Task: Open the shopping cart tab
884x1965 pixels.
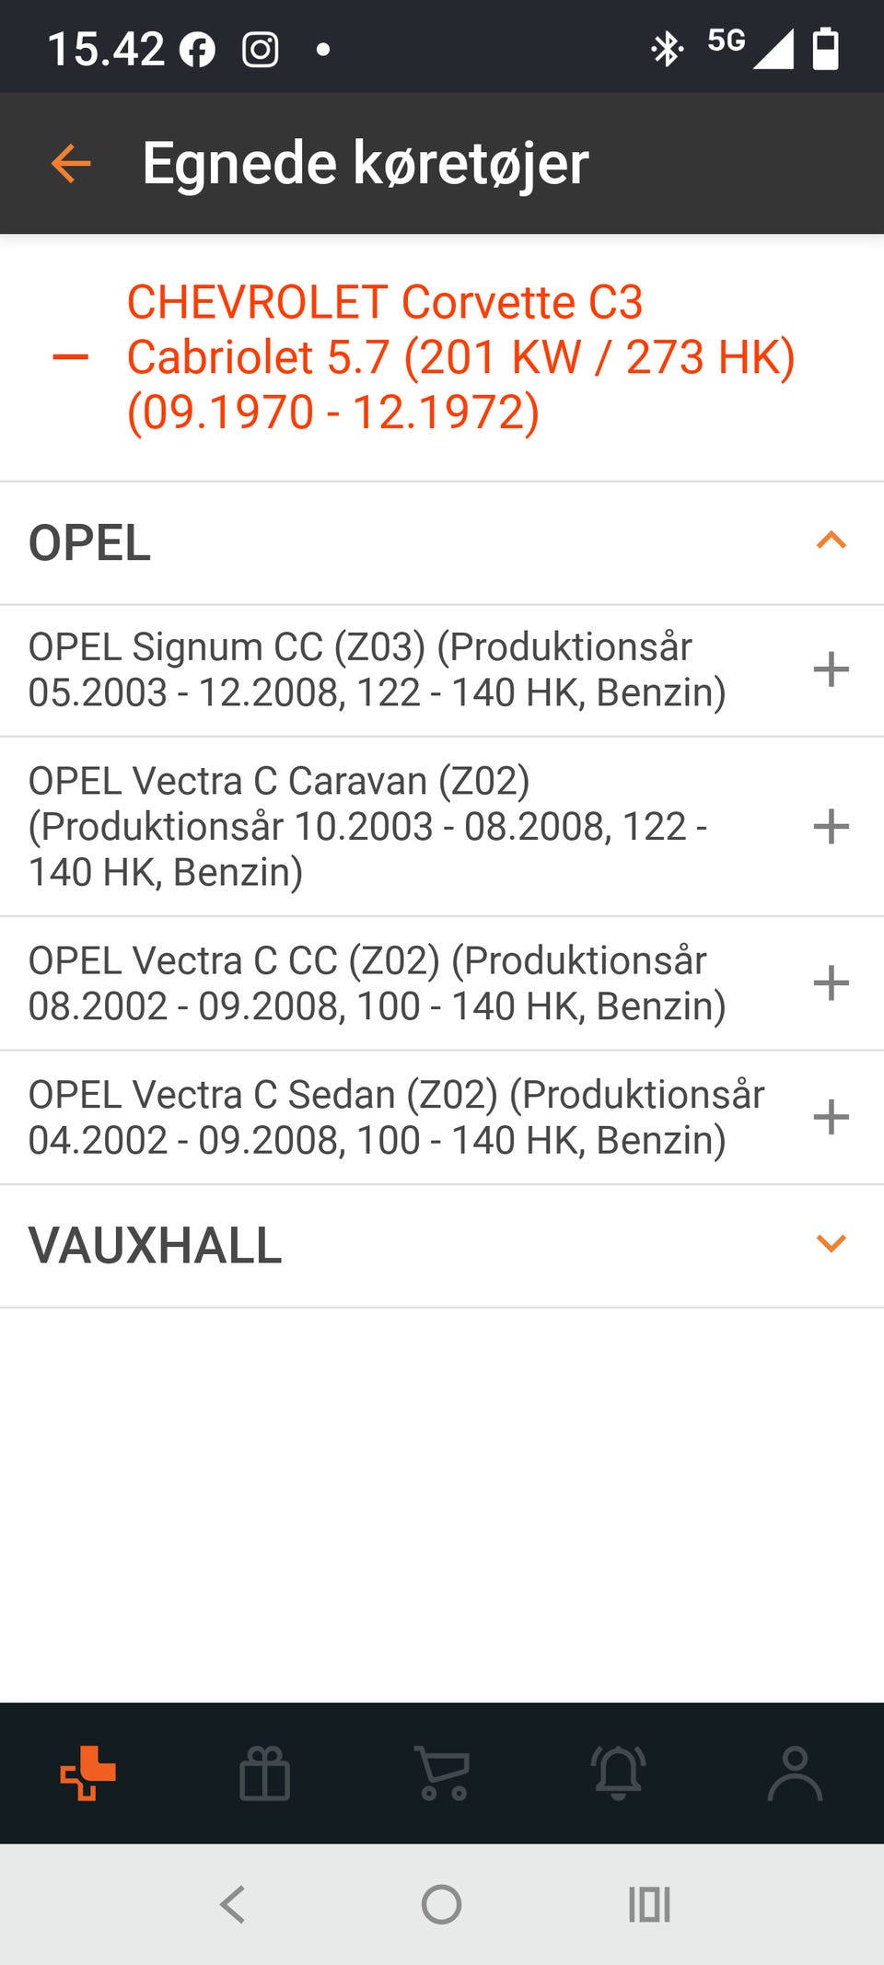Action: (x=443, y=1773)
